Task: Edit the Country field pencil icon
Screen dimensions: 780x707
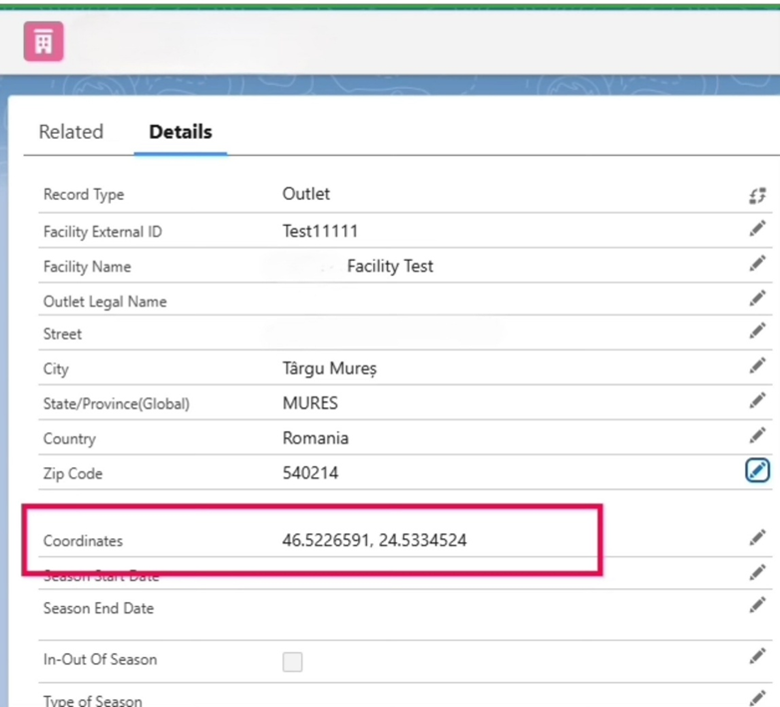Action: [x=757, y=436]
